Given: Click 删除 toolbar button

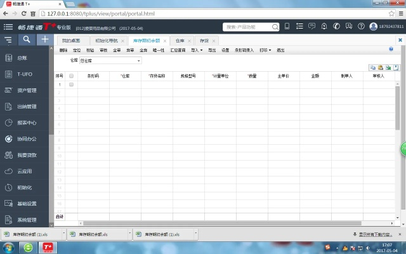Looking at the screenshot, I should point(63,50).
